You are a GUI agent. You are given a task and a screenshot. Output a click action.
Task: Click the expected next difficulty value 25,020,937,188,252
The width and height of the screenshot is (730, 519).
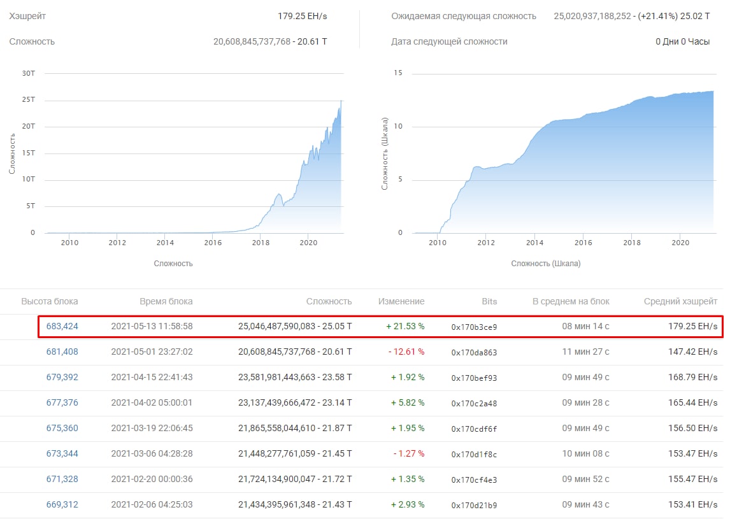coord(592,17)
